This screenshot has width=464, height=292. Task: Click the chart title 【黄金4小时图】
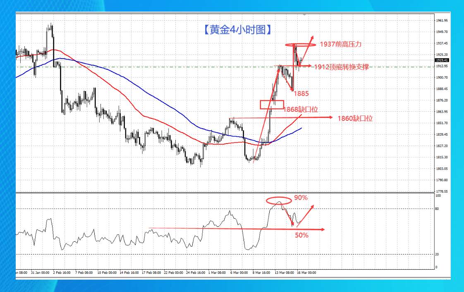[x=238, y=30]
